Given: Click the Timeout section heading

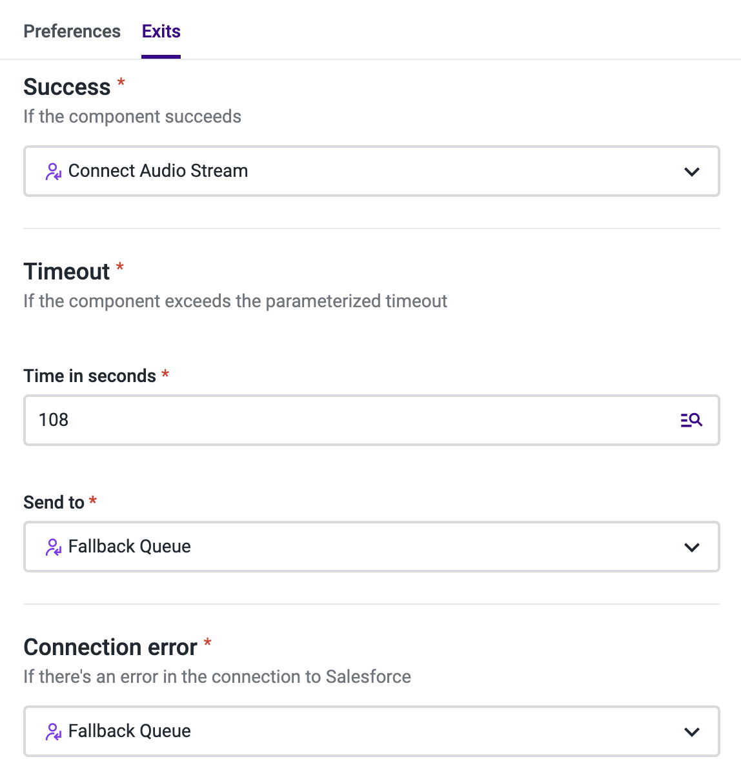Looking at the screenshot, I should (66, 272).
